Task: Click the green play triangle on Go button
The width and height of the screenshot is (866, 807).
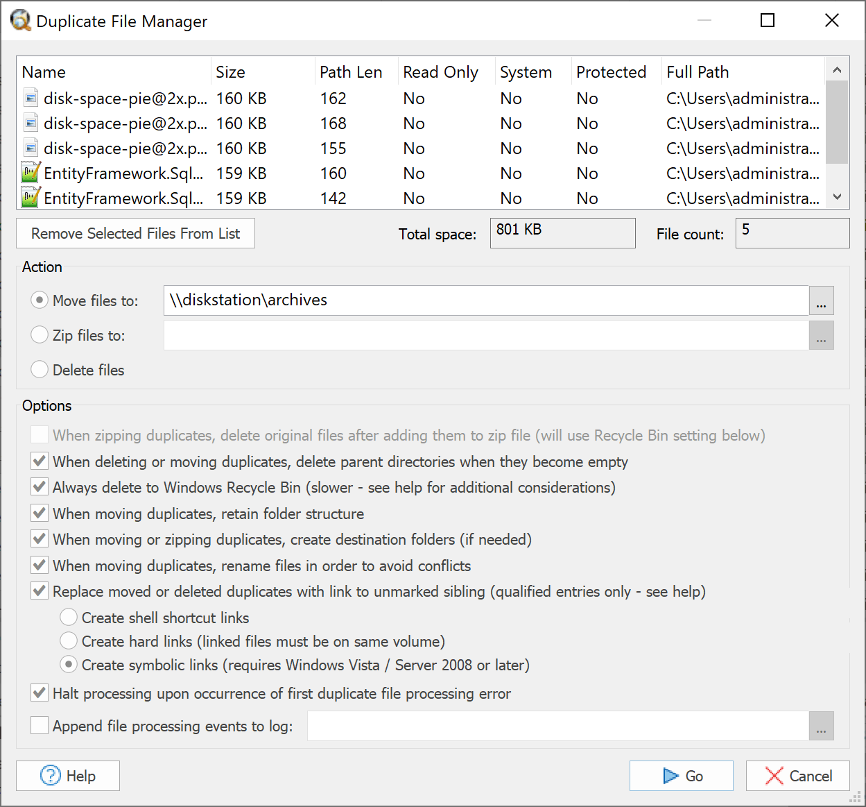Action: pyautogui.click(x=669, y=775)
